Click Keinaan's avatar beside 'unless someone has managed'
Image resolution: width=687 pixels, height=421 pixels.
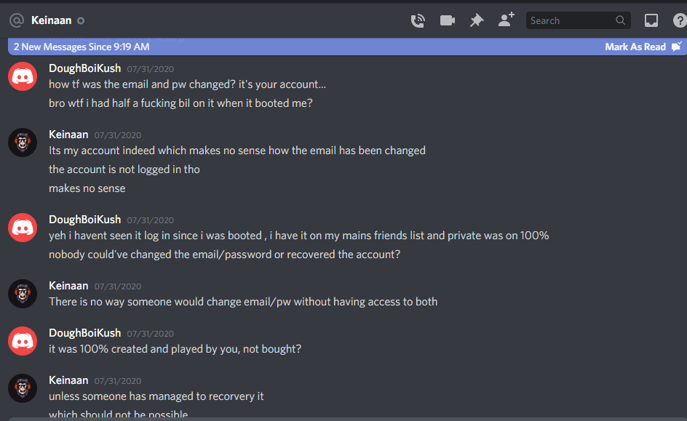click(x=23, y=388)
